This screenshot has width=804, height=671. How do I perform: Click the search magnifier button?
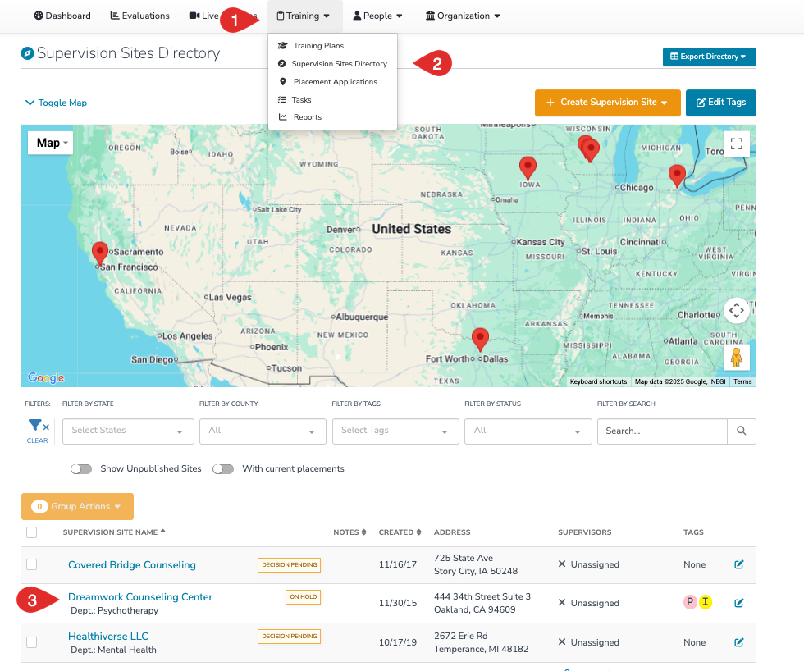741,431
